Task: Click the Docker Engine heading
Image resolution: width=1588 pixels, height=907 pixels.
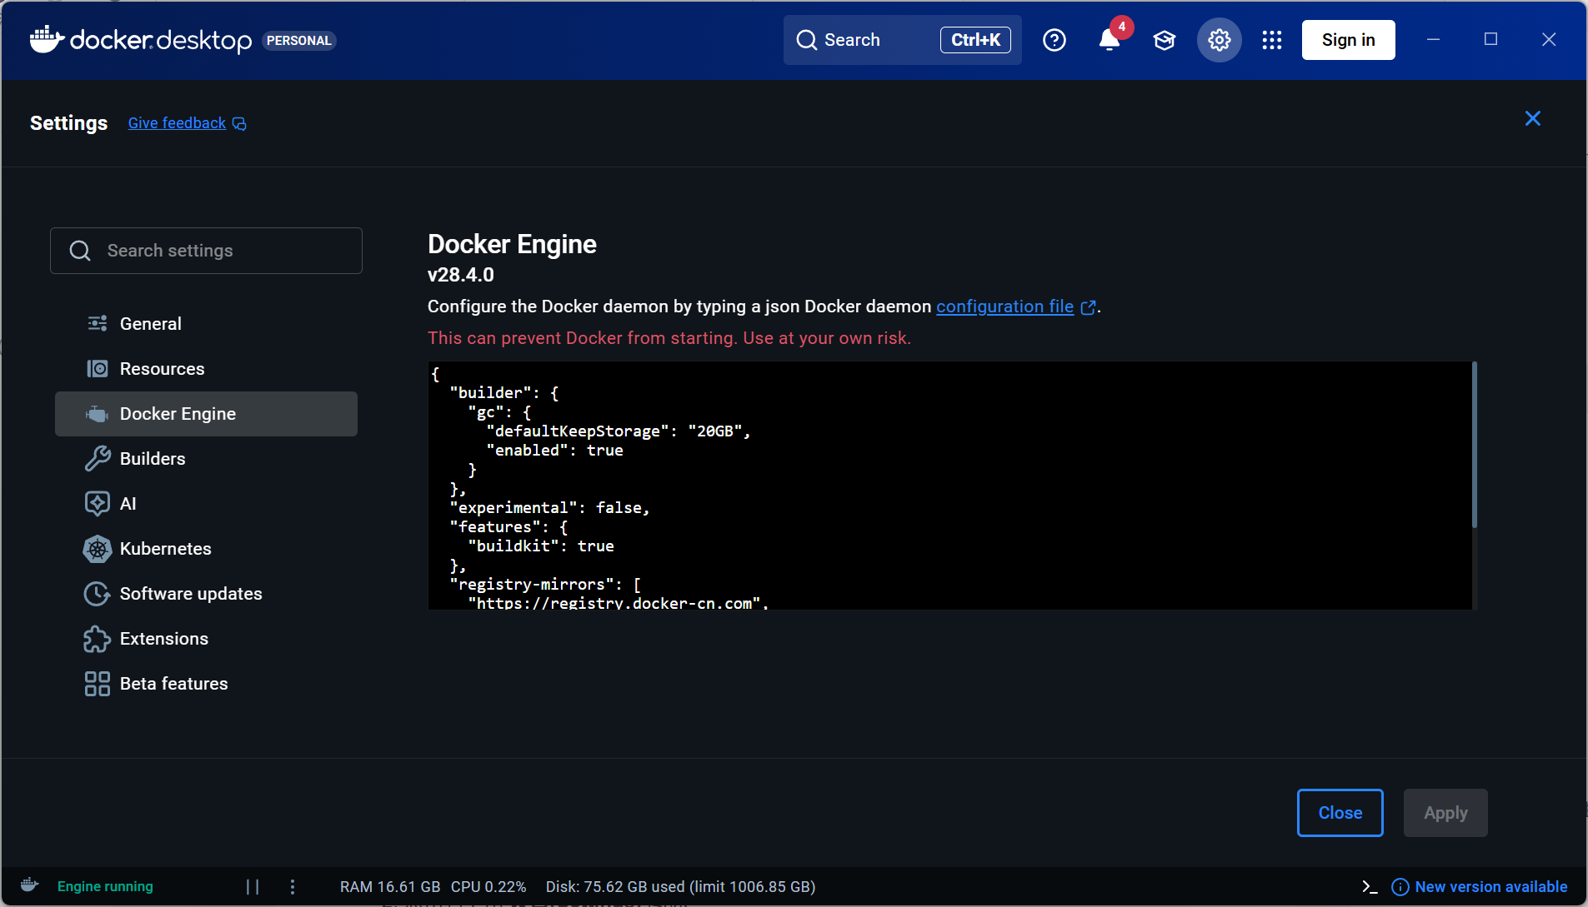Action: point(512,244)
